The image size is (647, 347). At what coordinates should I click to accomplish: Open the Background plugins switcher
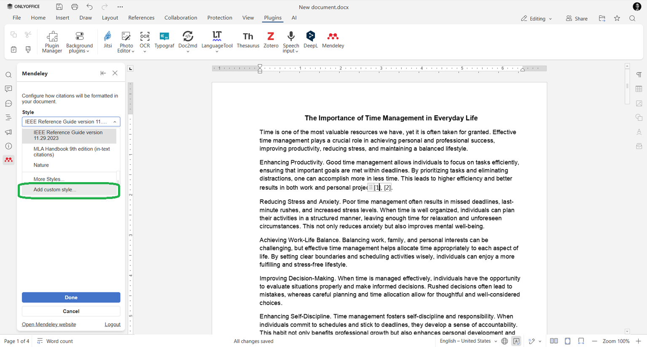(x=79, y=42)
